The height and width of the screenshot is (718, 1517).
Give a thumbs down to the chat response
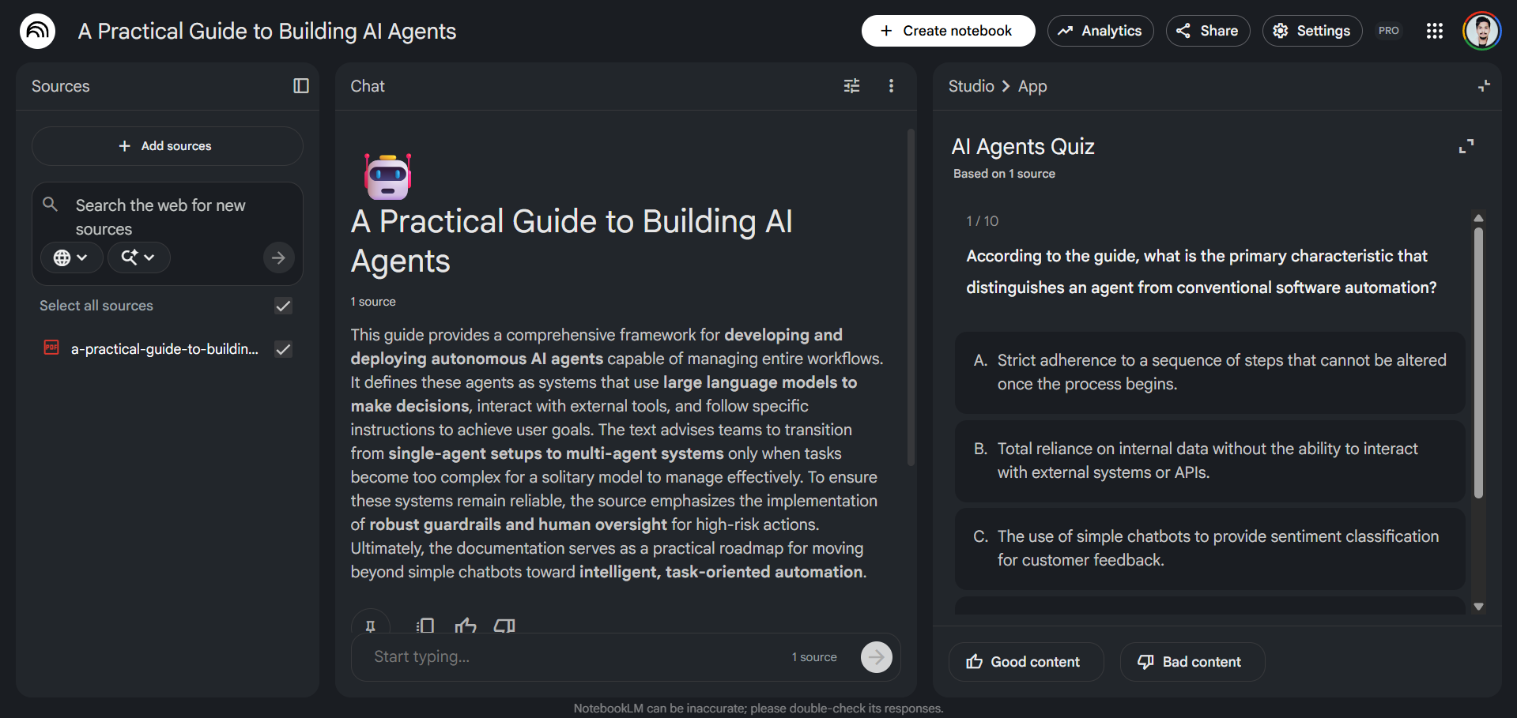(504, 625)
